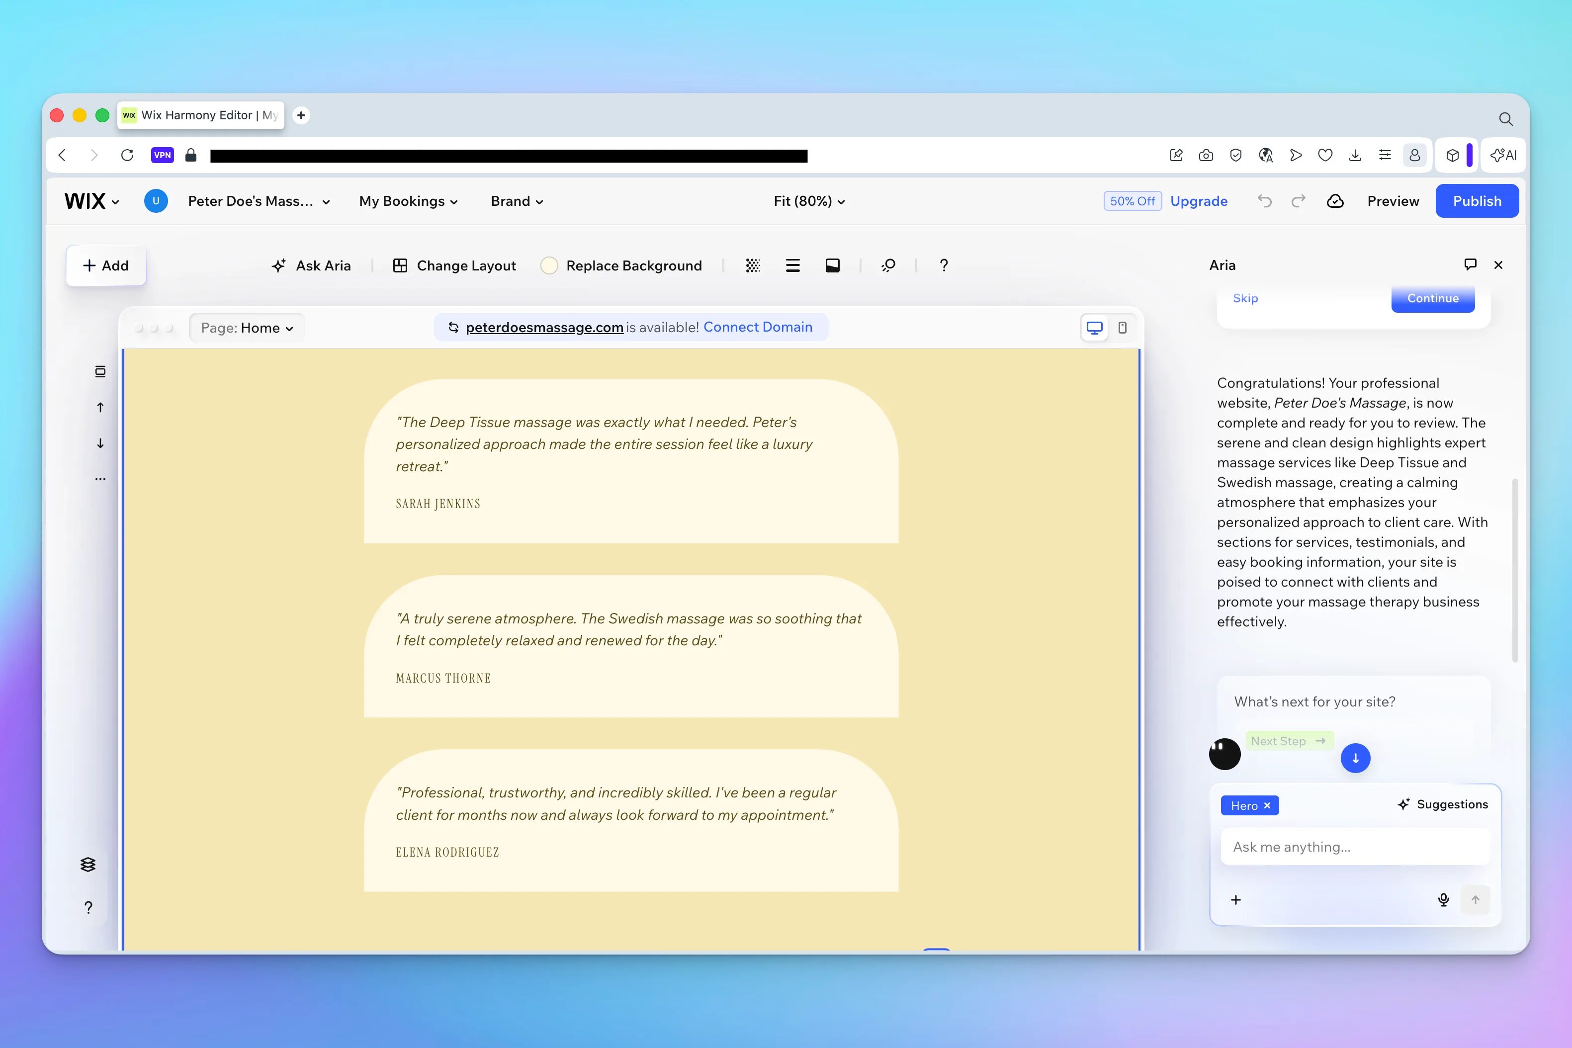Open Aria Suggestions
Image resolution: width=1572 pixels, height=1048 pixels.
pyautogui.click(x=1442, y=804)
